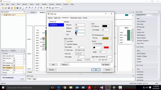The width and height of the screenshot is (161, 90).
Task: Click the volume speaker tray icon
Action: point(147,87)
